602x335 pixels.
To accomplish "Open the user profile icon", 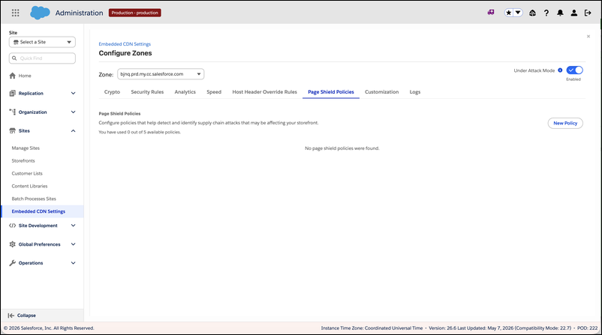I will [574, 13].
